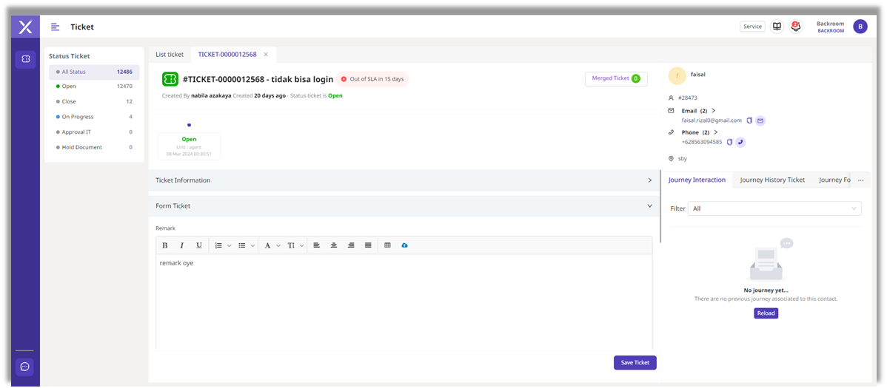
Task: Insert a table using the toolbar icon
Action: tap(387, 245)
